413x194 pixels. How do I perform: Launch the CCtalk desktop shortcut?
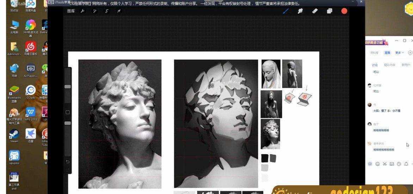click(x=31, y=92)
